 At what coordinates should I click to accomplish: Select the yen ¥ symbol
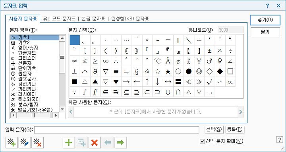(199, 61)
